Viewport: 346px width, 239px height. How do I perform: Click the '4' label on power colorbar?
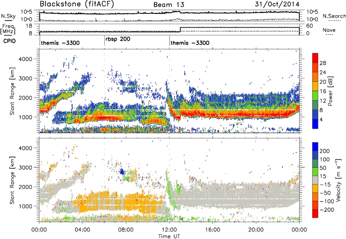pos(321,119)
